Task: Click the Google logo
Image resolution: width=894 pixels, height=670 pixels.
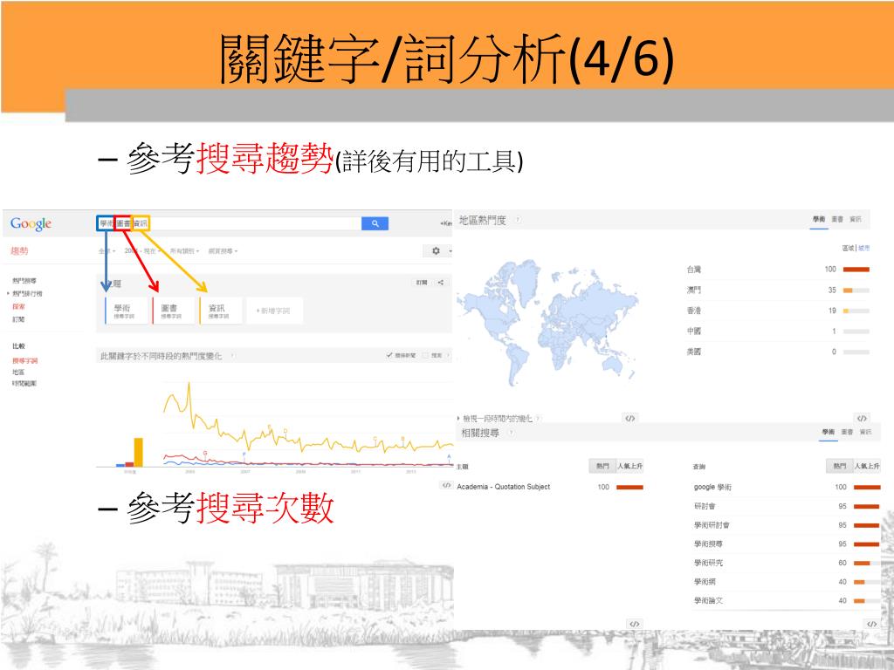Action: pos(31,224)
